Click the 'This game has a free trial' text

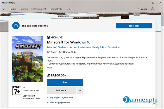coord(35,26)
